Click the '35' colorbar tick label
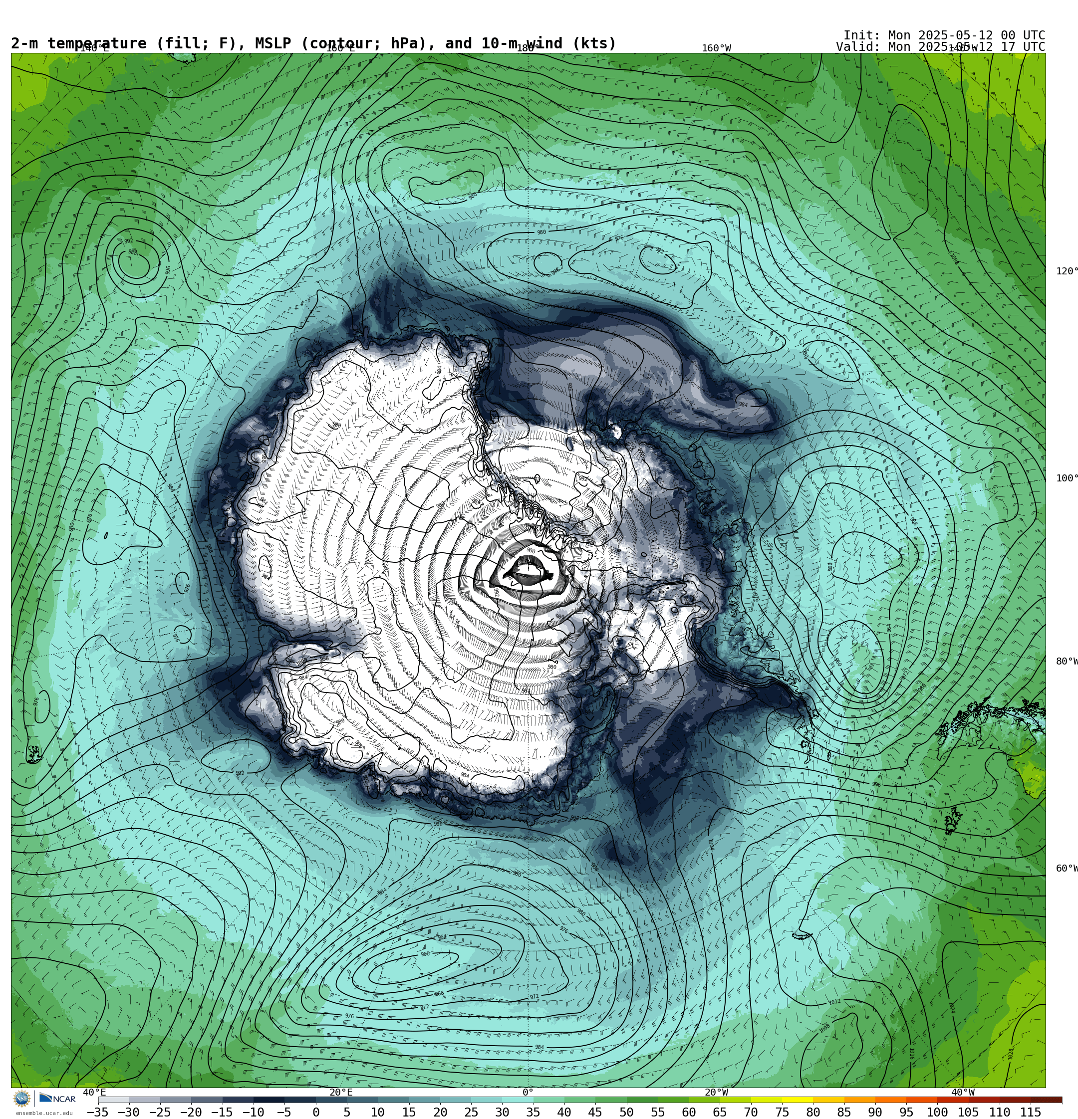The width and height of the screenshot is (1078, 1119). [x=534, y=1112]
